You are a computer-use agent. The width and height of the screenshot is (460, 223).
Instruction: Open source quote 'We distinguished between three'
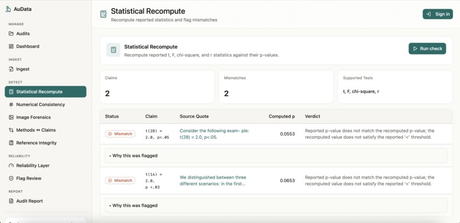tap(213, 180)
